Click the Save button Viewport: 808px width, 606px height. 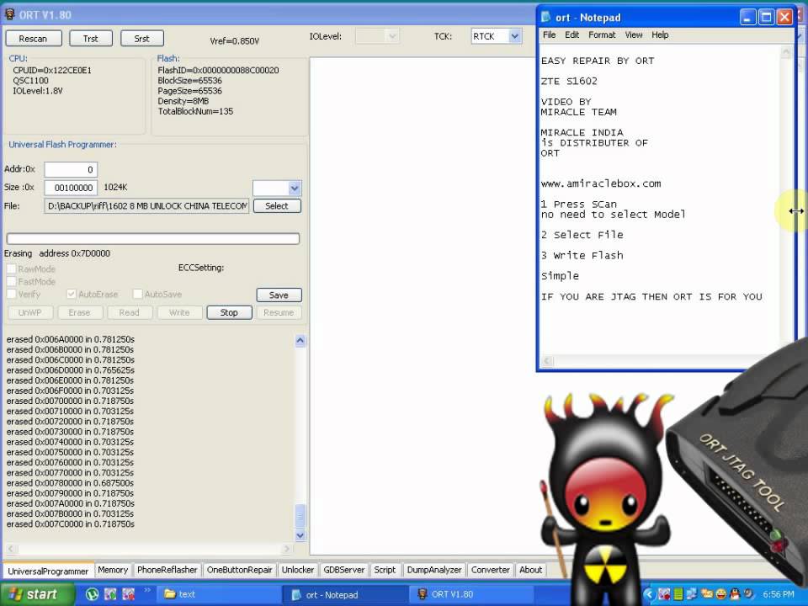coord(279,295)
